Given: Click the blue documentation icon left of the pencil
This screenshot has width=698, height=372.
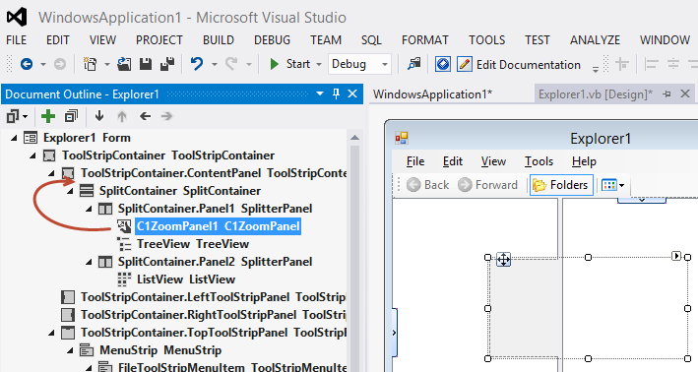Looking at the screenshot, I should coord(442,64).
